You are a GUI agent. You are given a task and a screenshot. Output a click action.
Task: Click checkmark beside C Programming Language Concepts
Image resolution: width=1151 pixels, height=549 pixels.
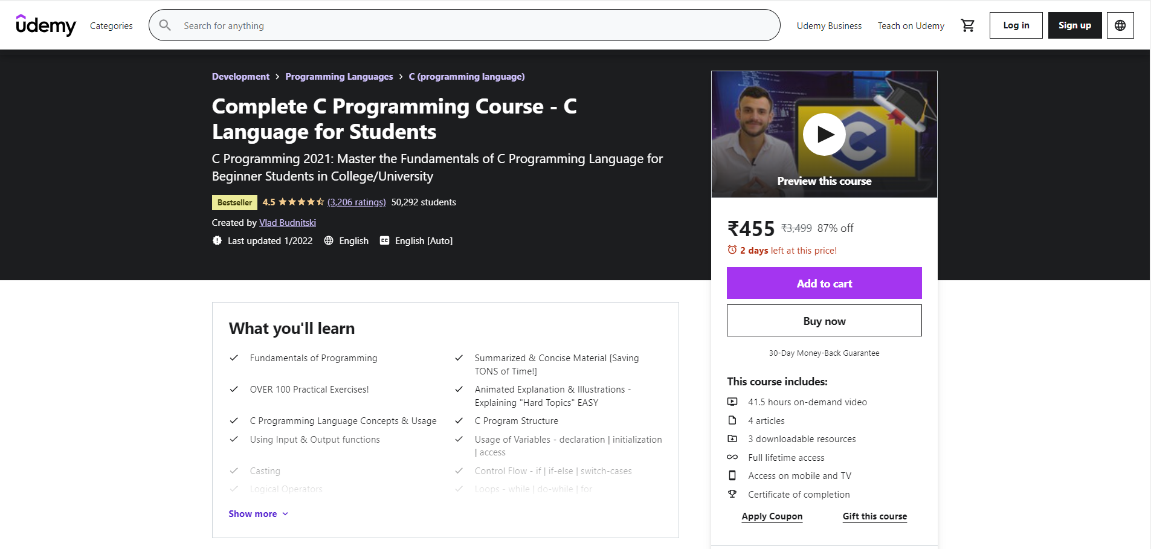pyautogui.click(x=234, y=420)
